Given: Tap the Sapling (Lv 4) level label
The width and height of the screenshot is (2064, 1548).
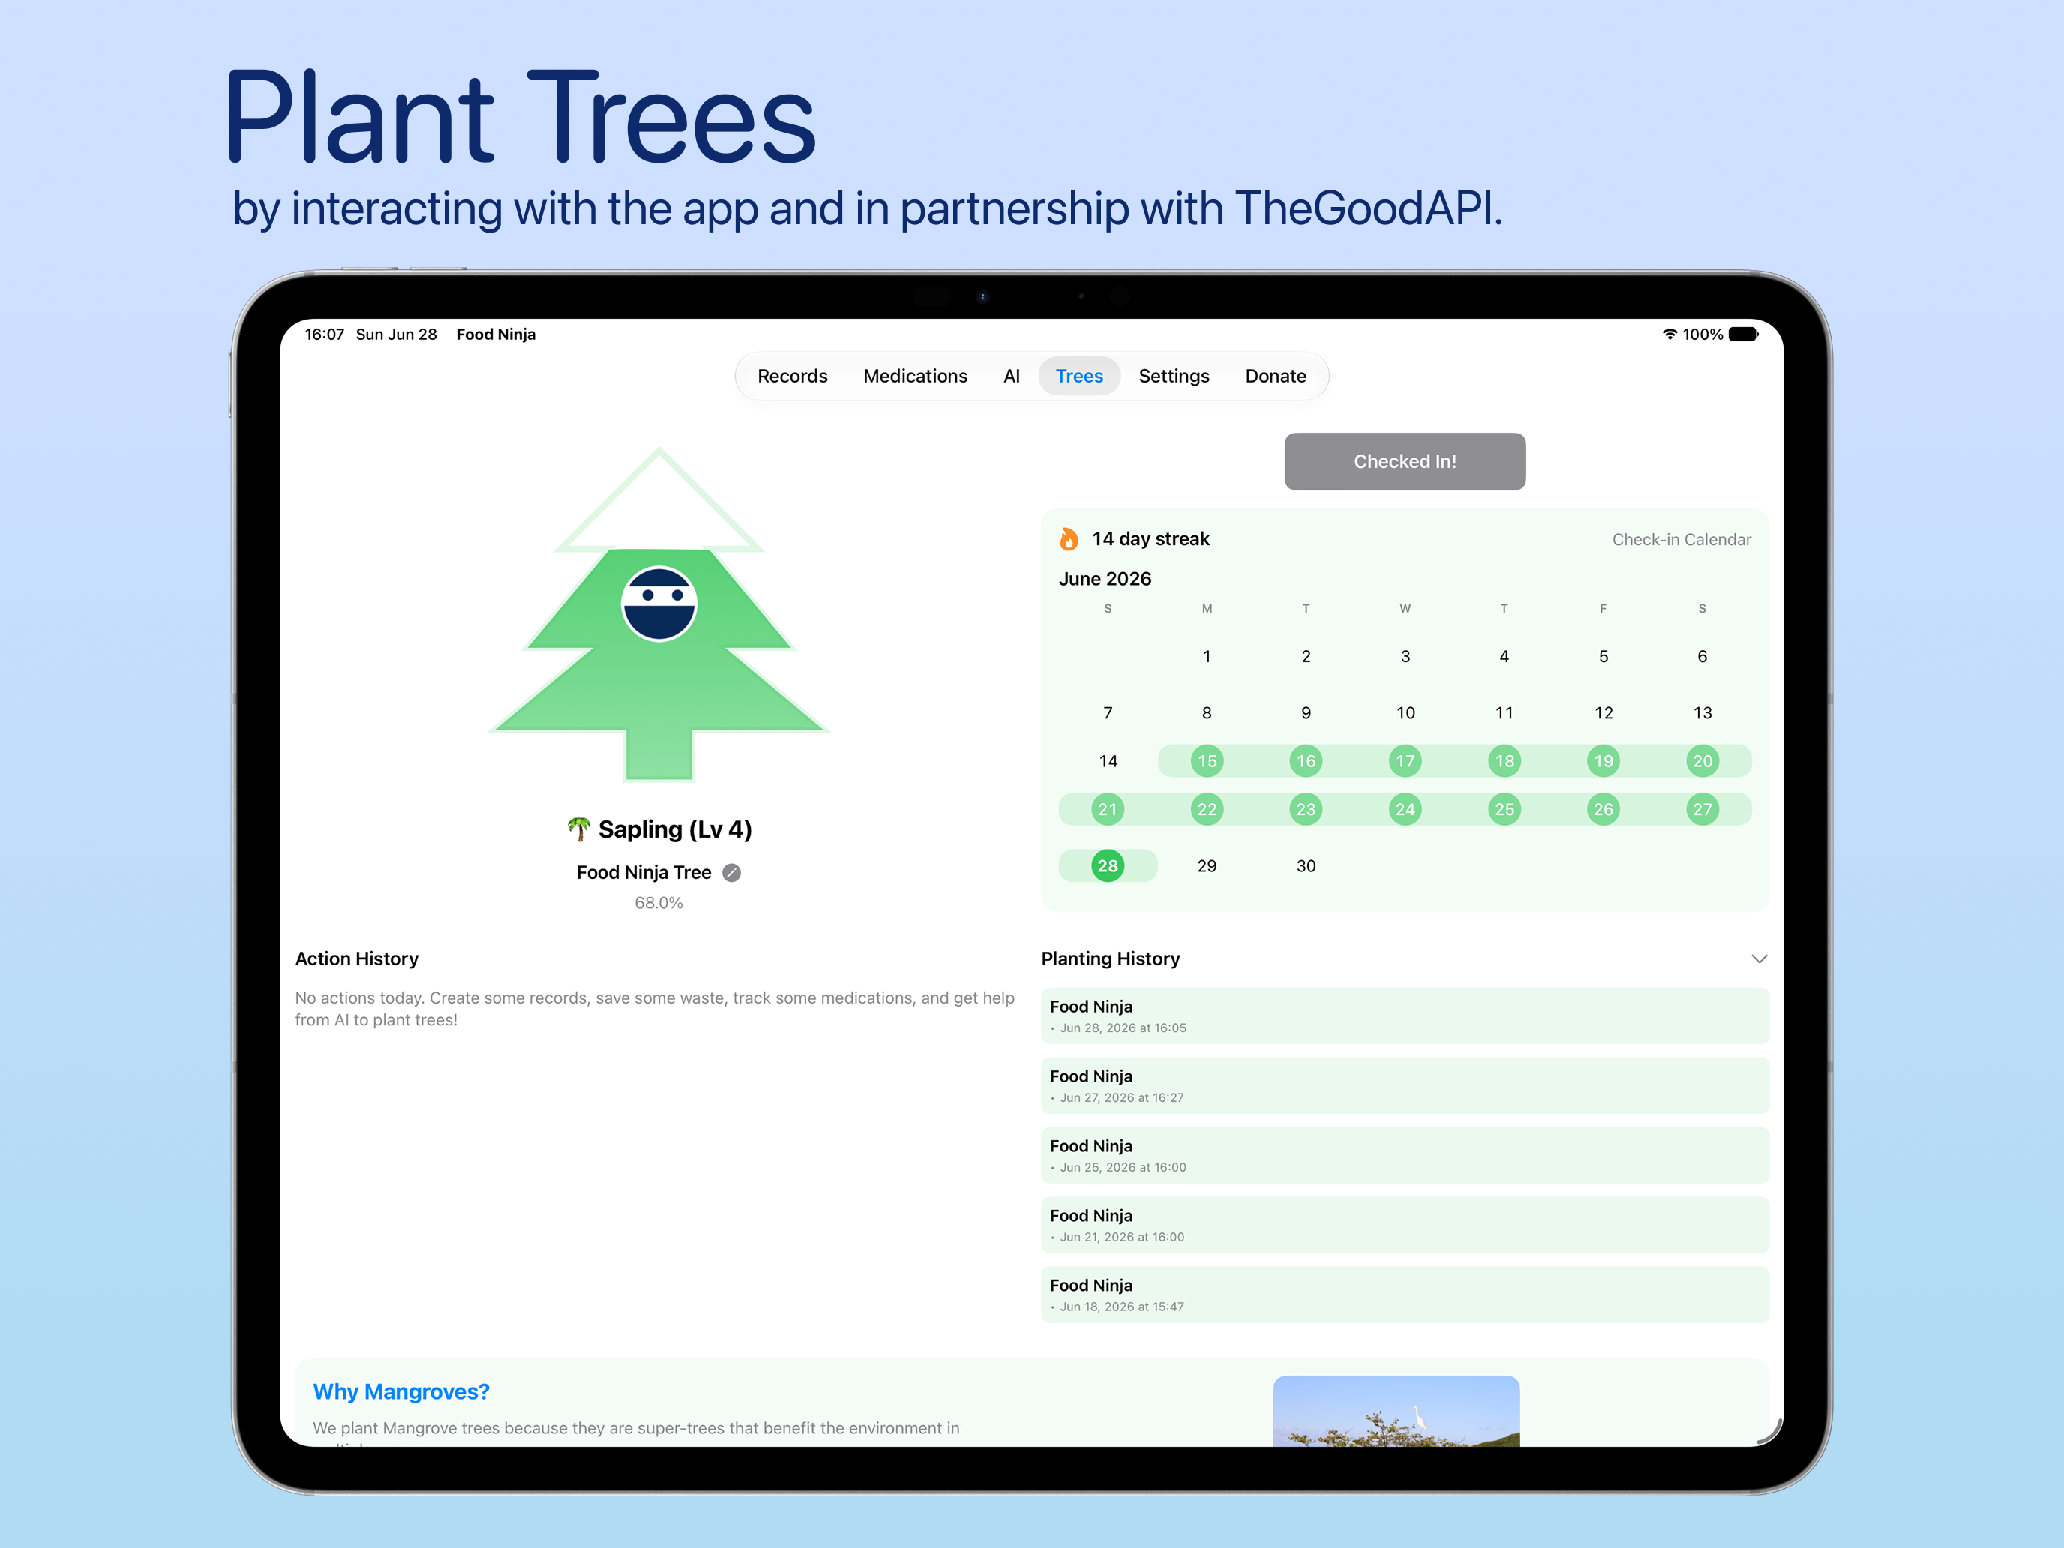Looking at the screenshot, I should point(675,829).
